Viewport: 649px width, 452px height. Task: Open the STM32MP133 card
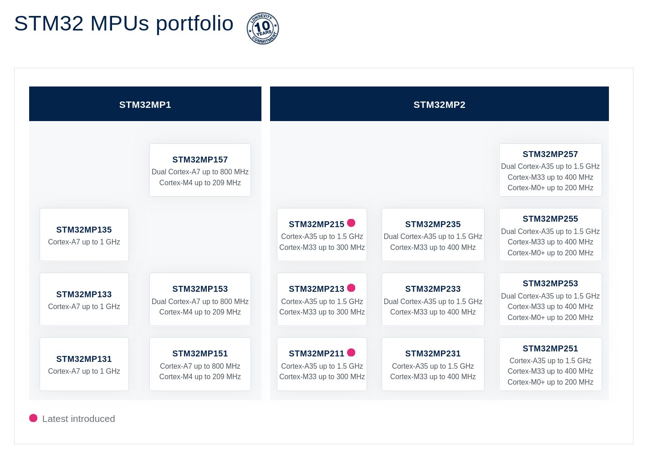pos(84,300)
